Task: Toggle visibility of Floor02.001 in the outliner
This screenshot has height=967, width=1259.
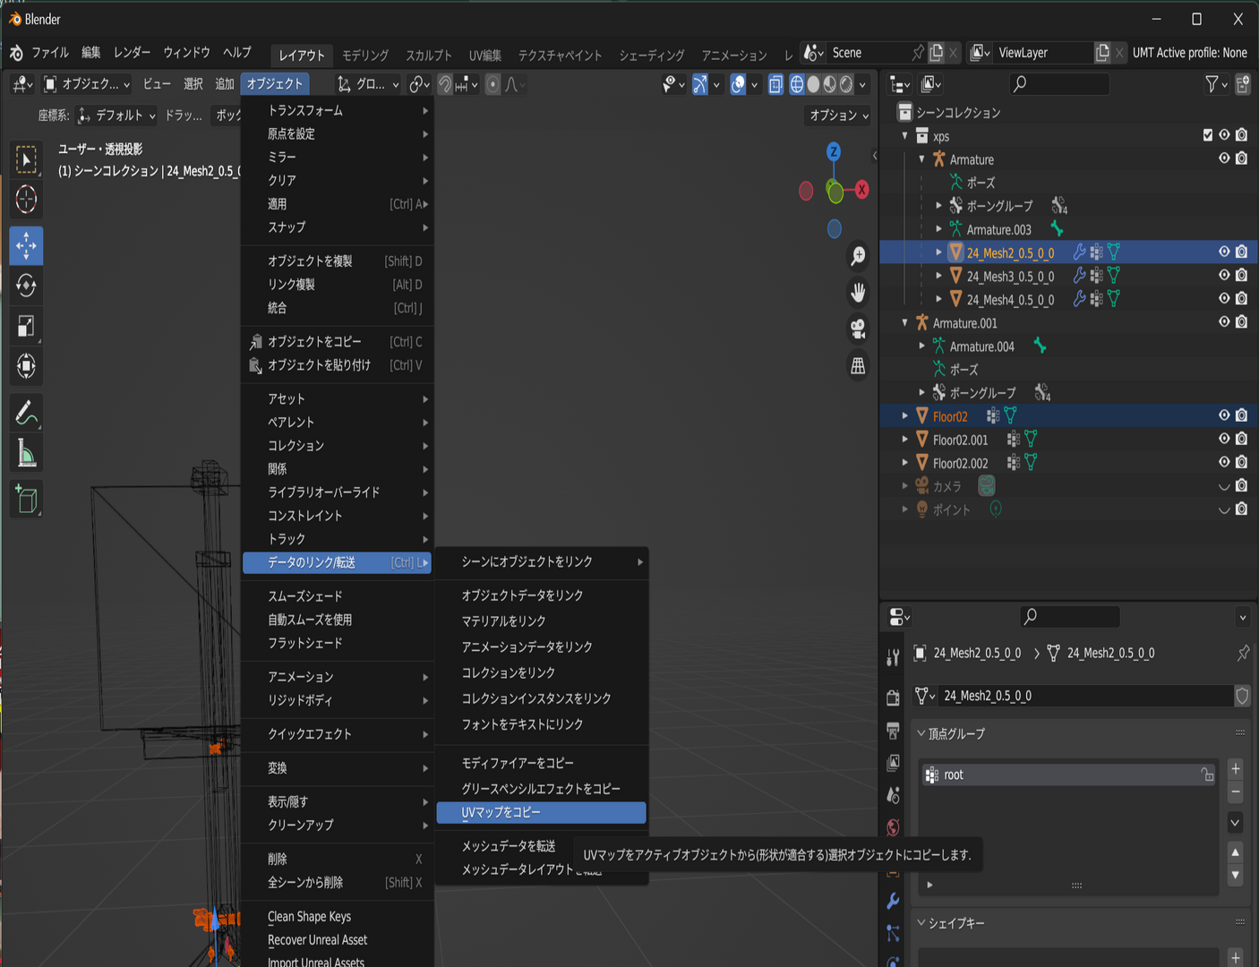Action: [x=1224, y=439]
